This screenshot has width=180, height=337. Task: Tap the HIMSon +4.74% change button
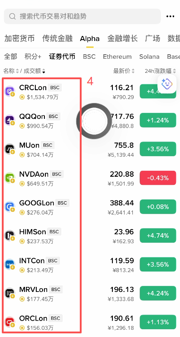[x=158, y=235]
